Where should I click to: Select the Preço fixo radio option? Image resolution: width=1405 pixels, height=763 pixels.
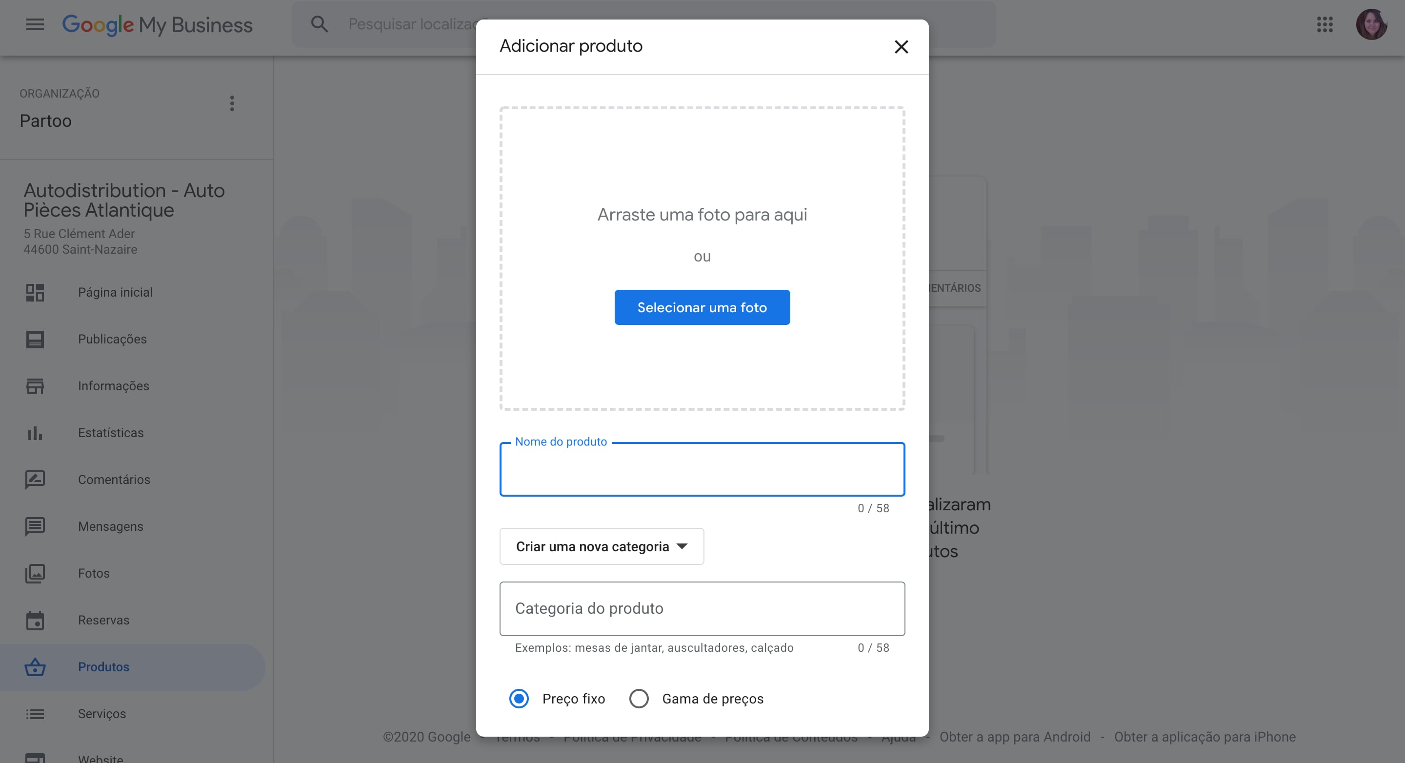pos(519,699)
